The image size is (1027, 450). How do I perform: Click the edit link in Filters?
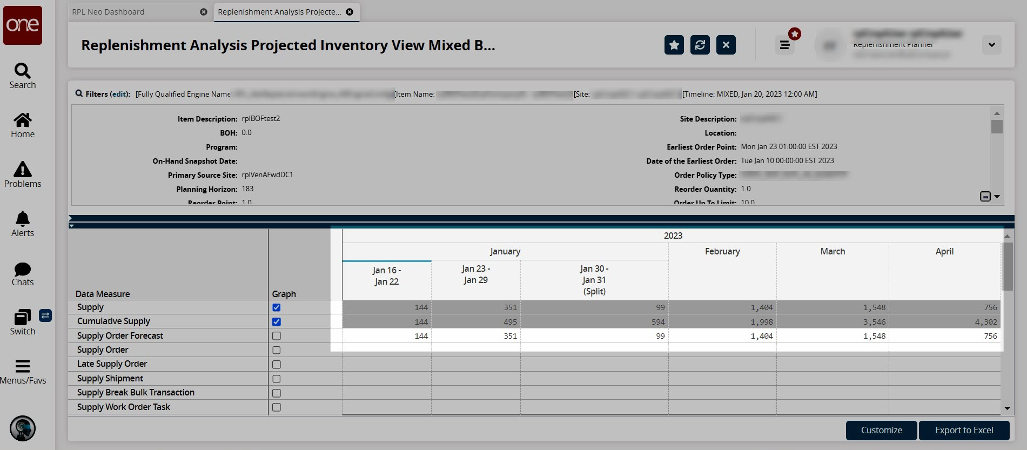(119, 94)
